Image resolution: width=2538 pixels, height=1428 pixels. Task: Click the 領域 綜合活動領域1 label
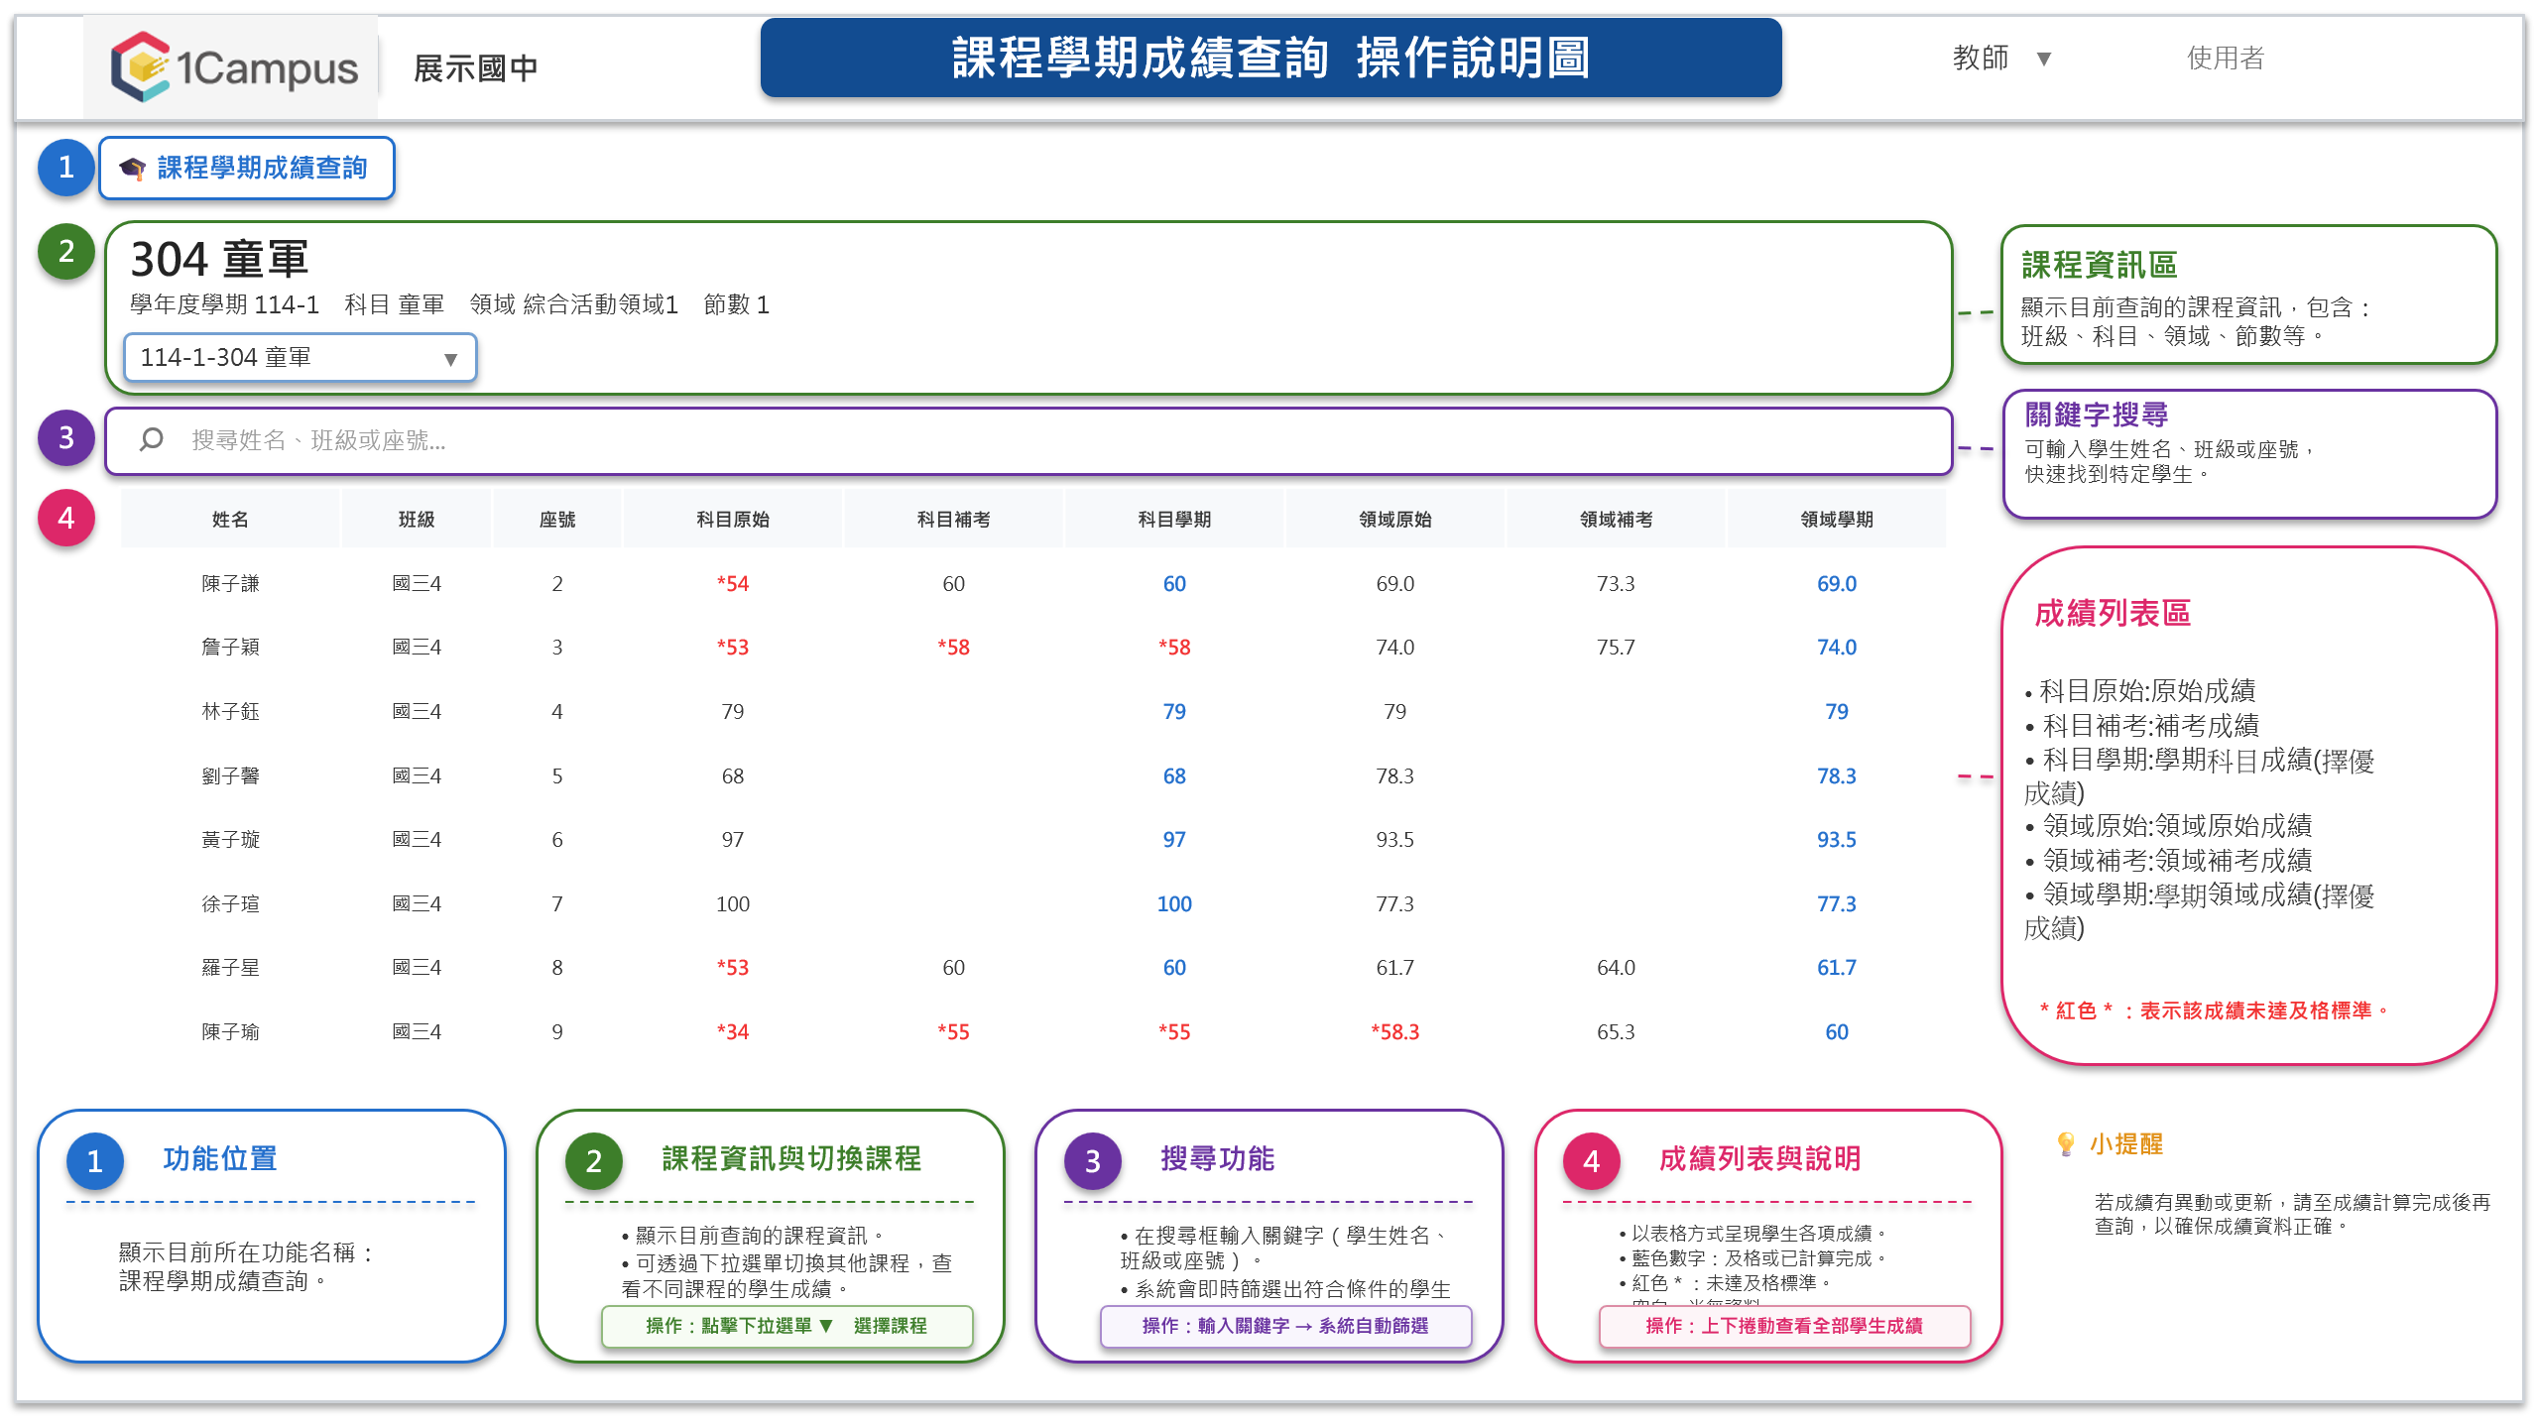pos(574,304)
